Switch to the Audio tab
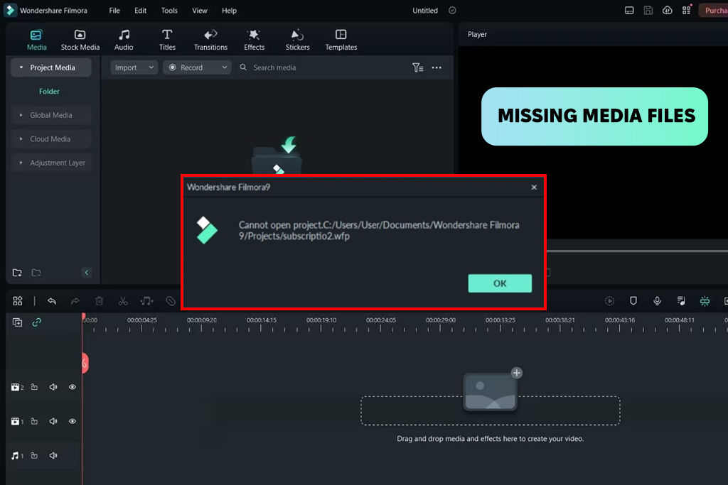 point(124,40)
